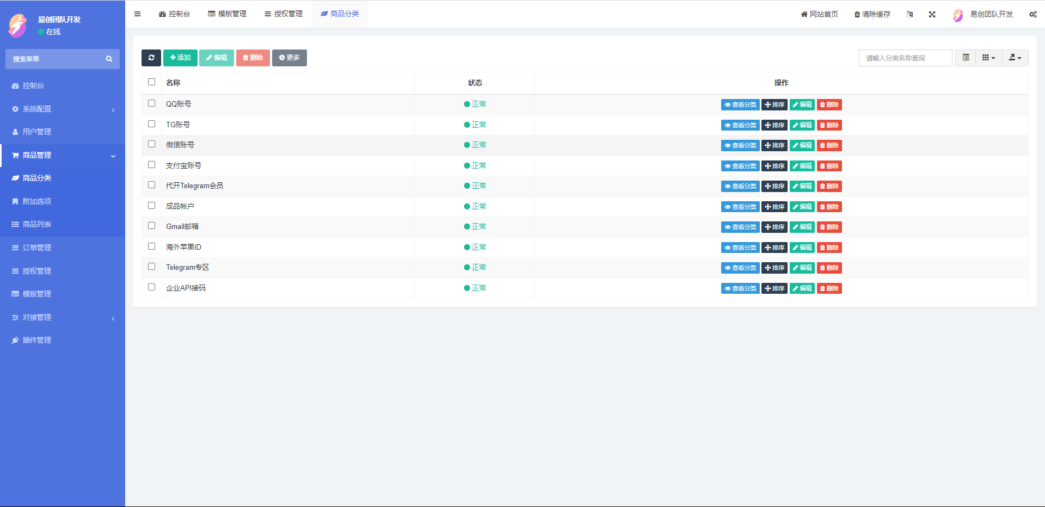The width and height of the screenshot is (1045, 507).
Task: Check the select-all checkbox in table header
Action: (x=152, y=82)
